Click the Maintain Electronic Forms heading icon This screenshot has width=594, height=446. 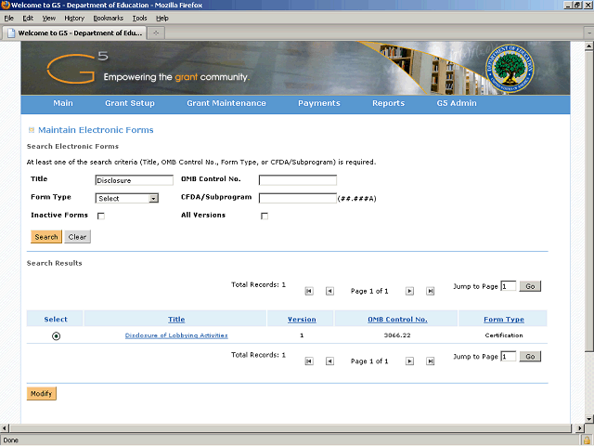point(32,130)
